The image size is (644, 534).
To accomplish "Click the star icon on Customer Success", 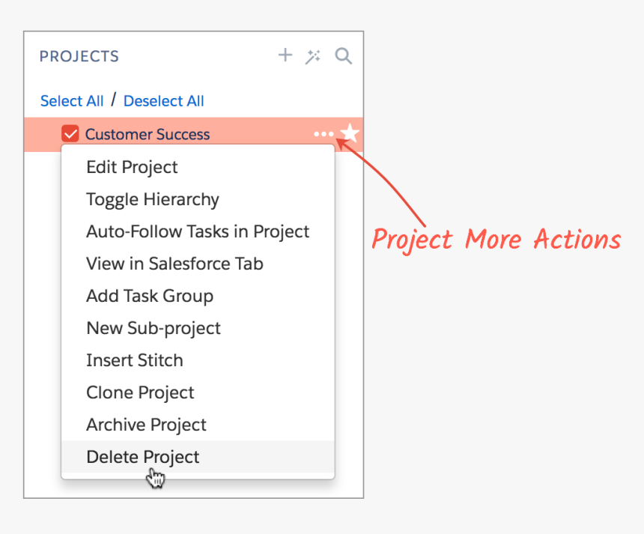I will (x=350, y=134).
